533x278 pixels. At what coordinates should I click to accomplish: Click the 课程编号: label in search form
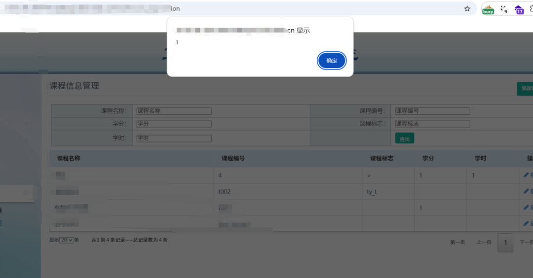point(372,111)
